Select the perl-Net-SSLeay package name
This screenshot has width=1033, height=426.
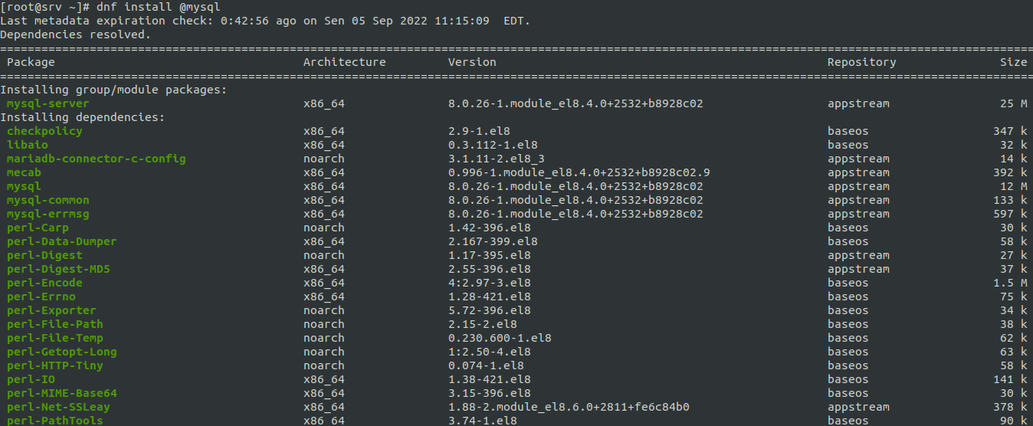58,407
